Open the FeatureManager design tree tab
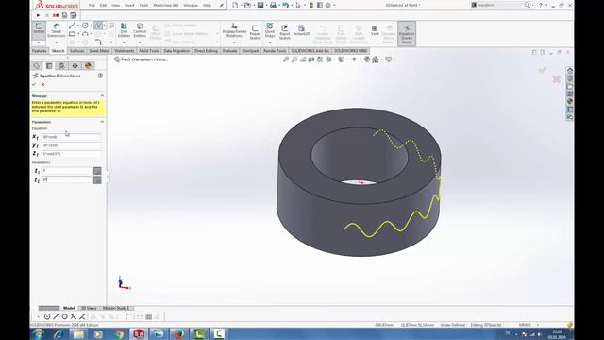Screen dimensions: 604x340 pos(37,66)
